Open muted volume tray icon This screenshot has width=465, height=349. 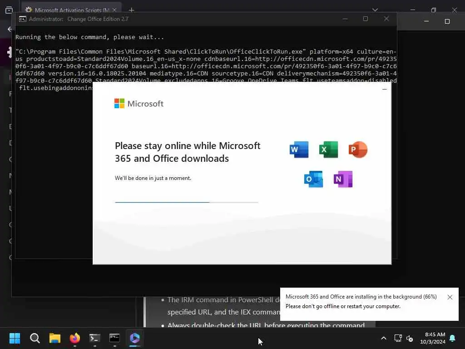[x=410, y=338]
